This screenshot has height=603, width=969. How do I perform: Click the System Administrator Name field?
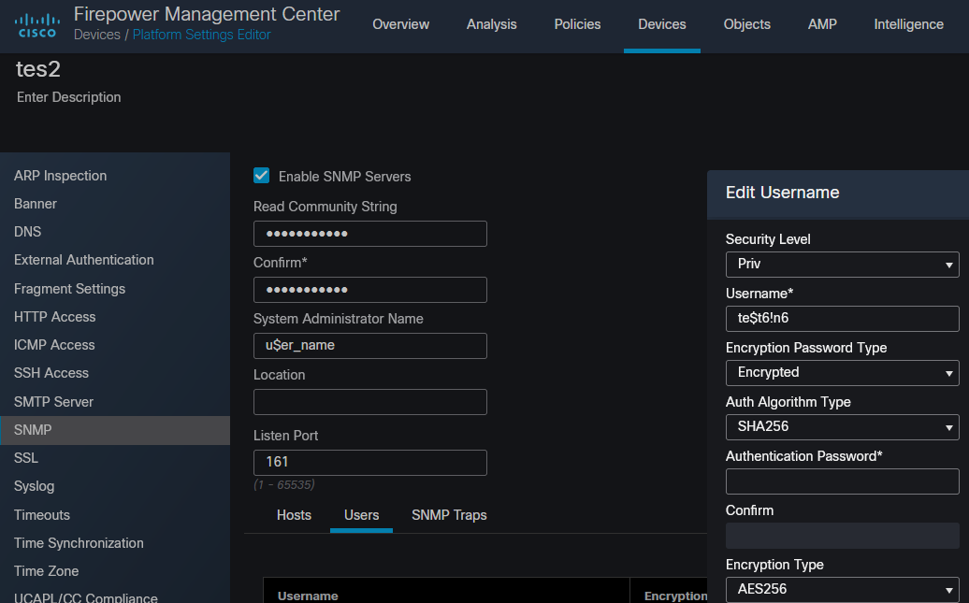(369, 346)
